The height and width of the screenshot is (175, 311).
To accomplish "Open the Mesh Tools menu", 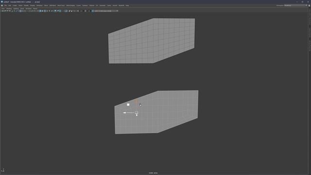I will coord(61,5).
